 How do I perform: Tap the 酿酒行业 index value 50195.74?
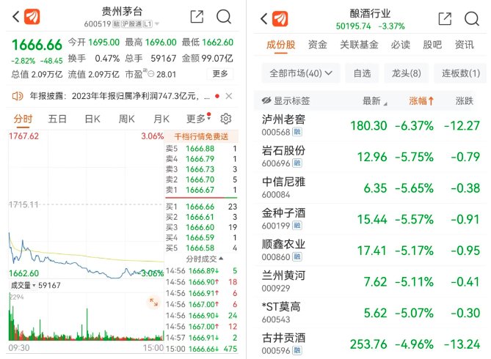pyautogui.click(x=353, y=26)
